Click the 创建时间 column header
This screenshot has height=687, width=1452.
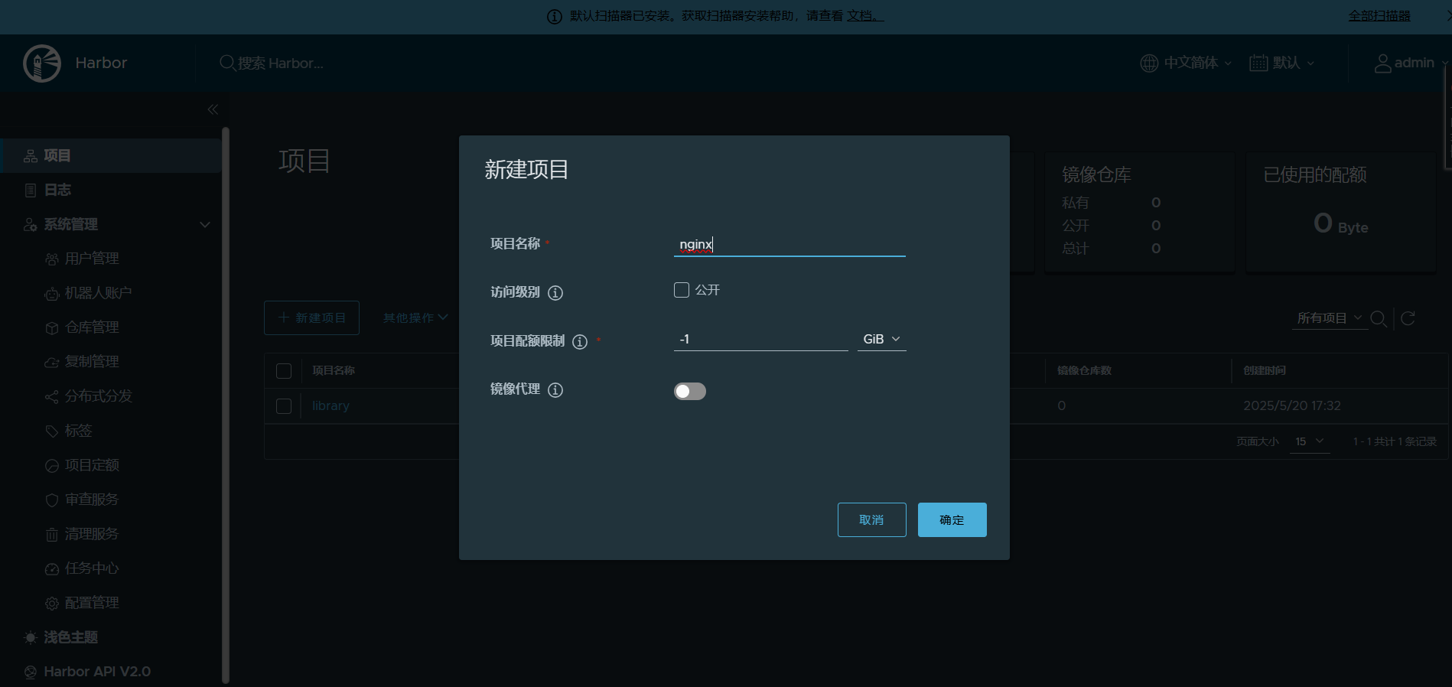click(x=1264, y=371)
